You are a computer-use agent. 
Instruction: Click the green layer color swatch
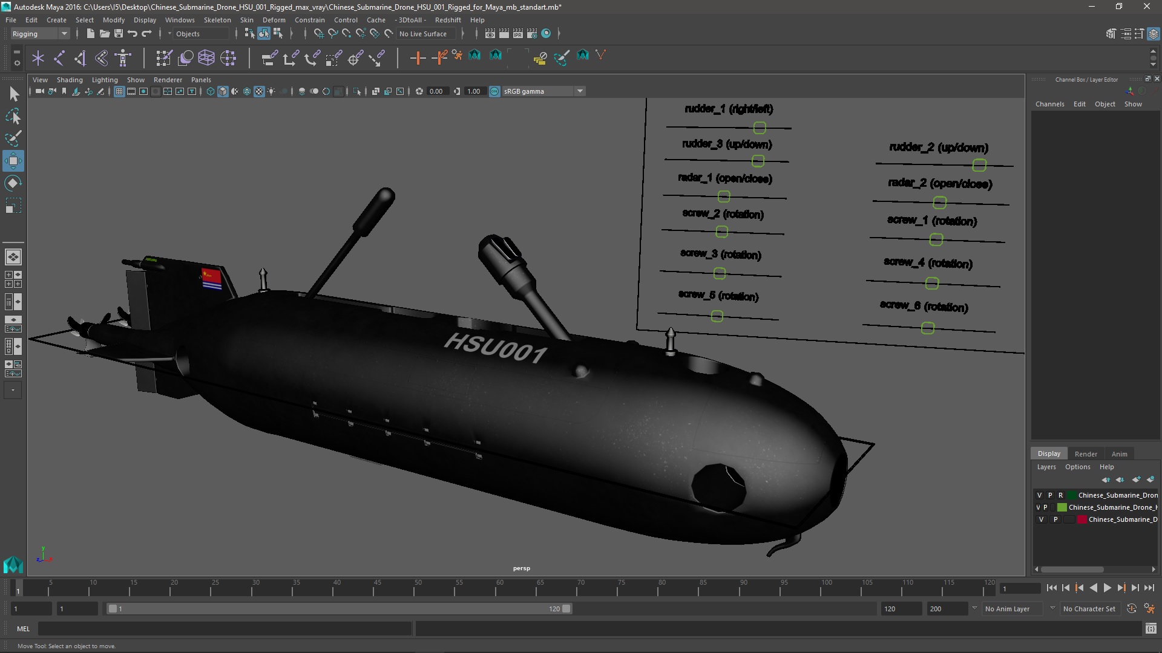(x=1062, y=507)
